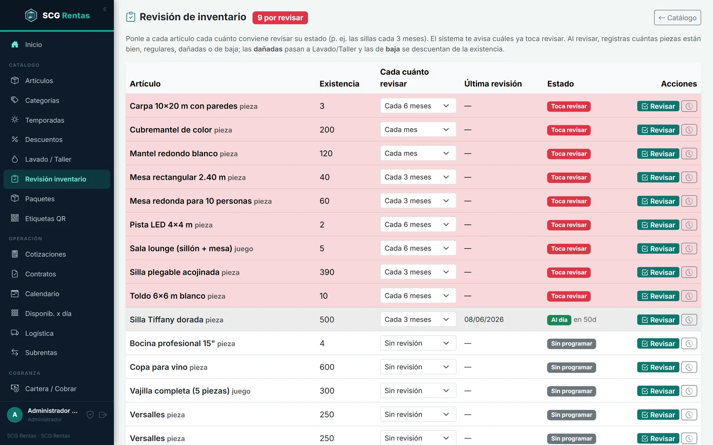Open Etiquetas QR in the sidebar
Viewport: 713px width, 445px height.
point(57,218)
